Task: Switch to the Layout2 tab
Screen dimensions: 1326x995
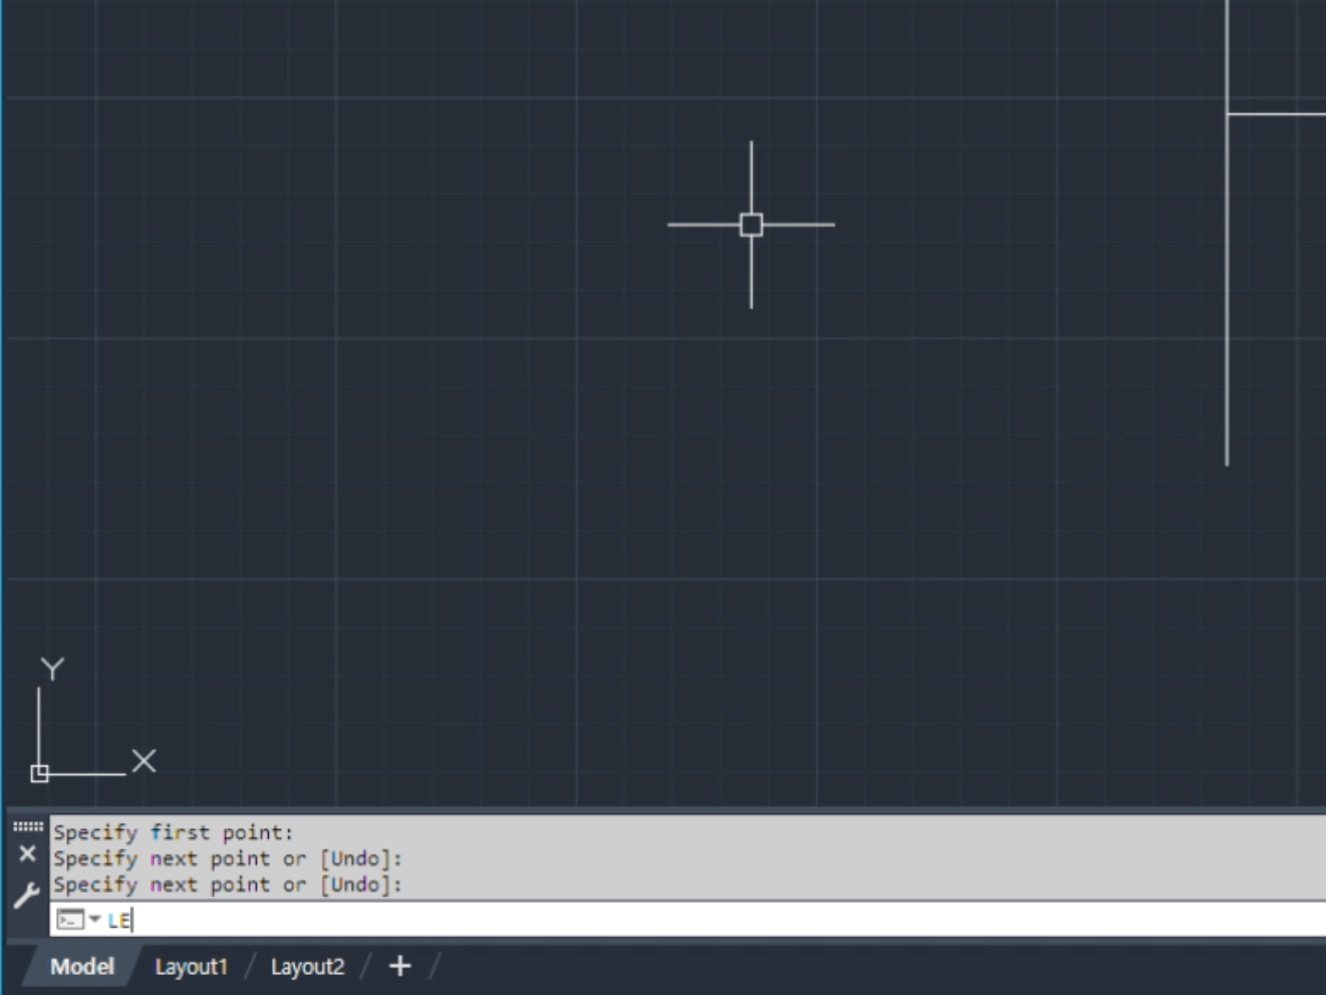Action: (x=308, y=966)
